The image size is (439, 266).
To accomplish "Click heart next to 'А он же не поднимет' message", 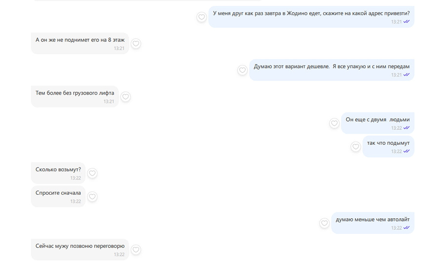I will pyautogui.click(x=136, y=43).
